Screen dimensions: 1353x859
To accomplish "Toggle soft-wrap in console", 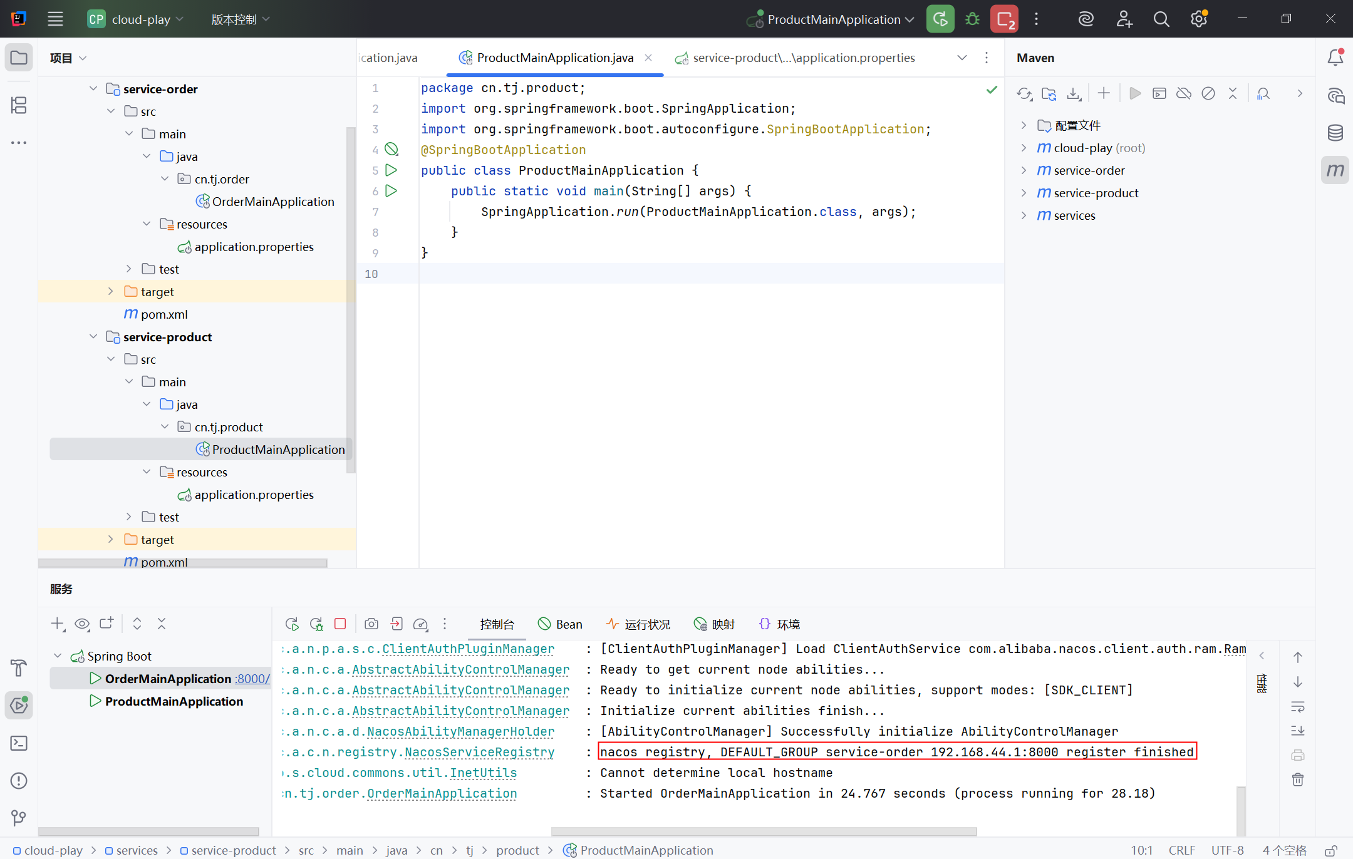I will (1298, 707).
